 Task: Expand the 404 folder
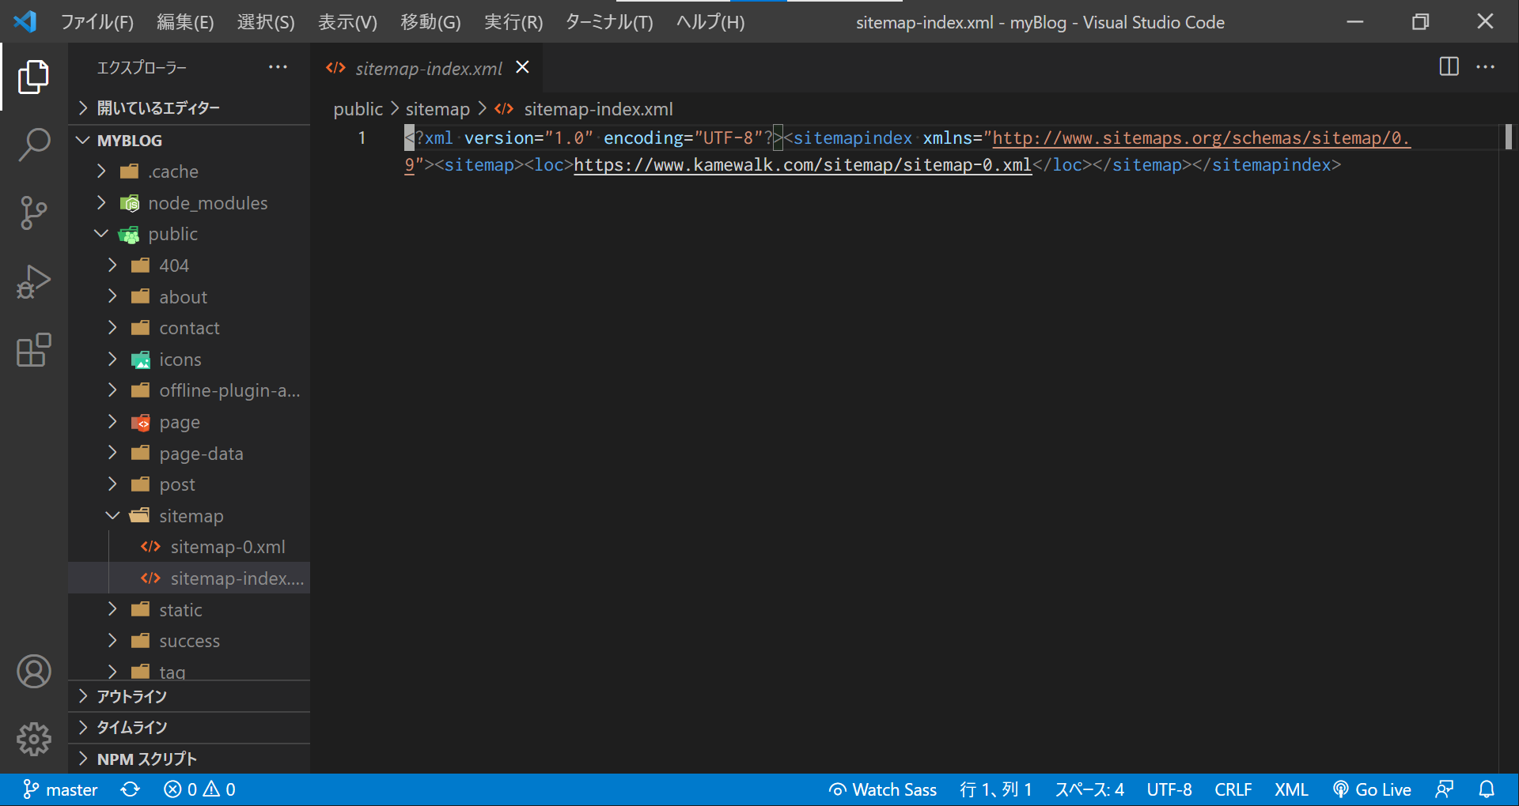point(189,266)
